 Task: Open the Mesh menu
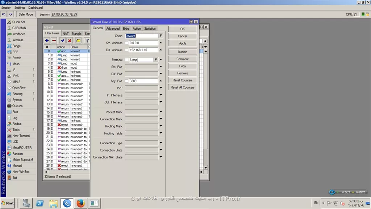(16, 64)
